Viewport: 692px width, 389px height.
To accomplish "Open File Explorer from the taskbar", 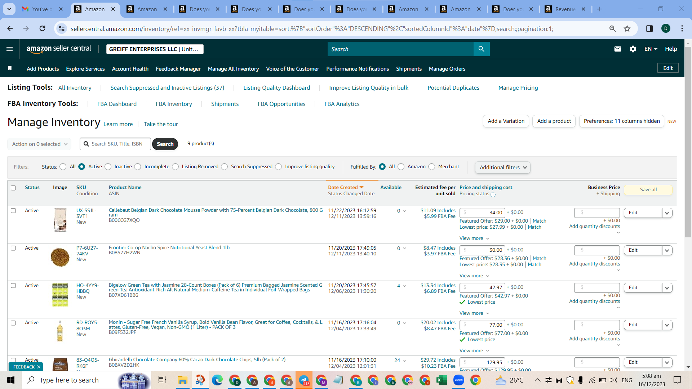I will (x=182, y=380).
